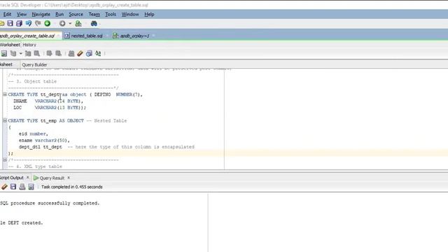This screenshot has width=448, height=252.
Task: Click the 'CREATE TYPE tt_dept' code line
Action: pyautogui.click(x=75, y=94)
